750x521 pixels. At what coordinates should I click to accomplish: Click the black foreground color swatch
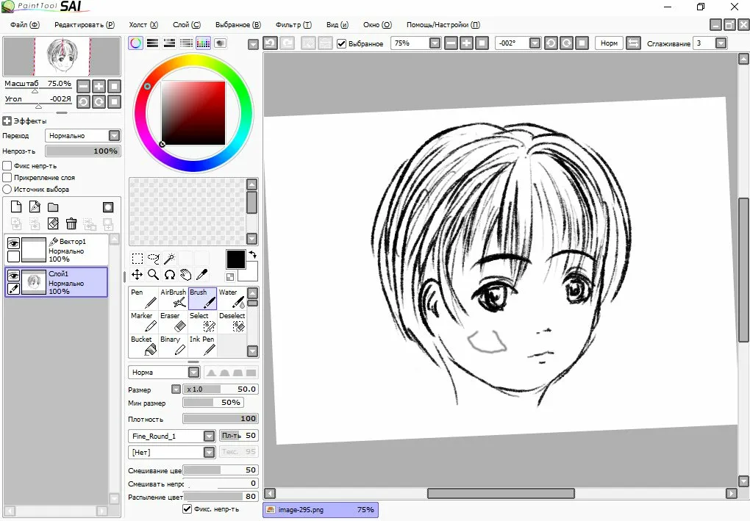(235, 259)
